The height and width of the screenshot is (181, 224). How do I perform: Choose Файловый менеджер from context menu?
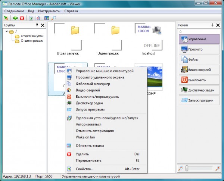coord(93,84)
